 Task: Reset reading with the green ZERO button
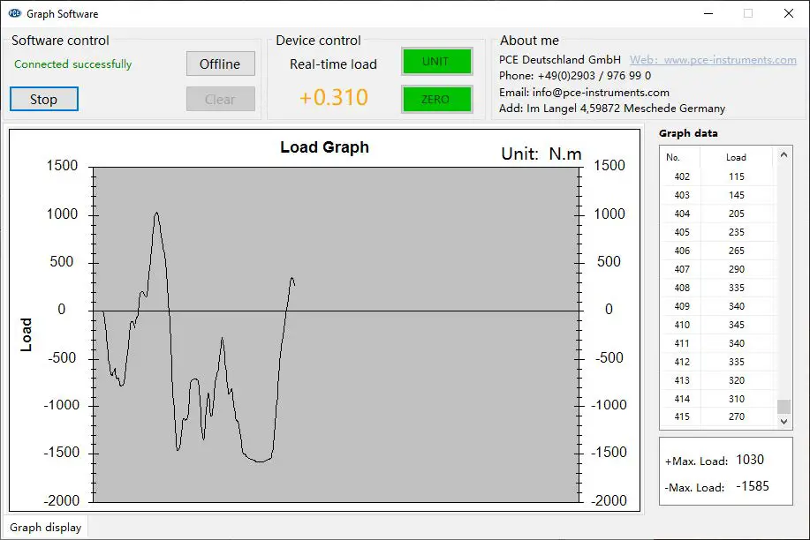point(437,99)
